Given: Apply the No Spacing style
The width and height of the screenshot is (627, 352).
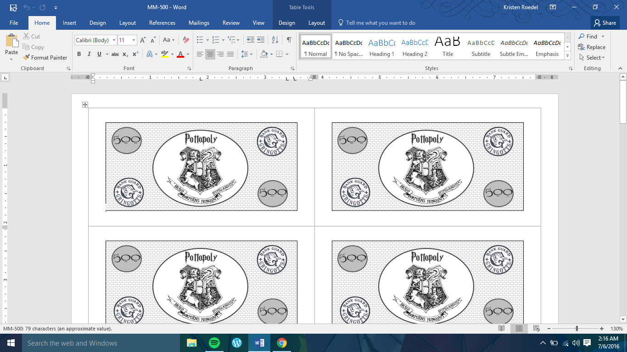Looking at the screenshot, I should coord(348,46).
